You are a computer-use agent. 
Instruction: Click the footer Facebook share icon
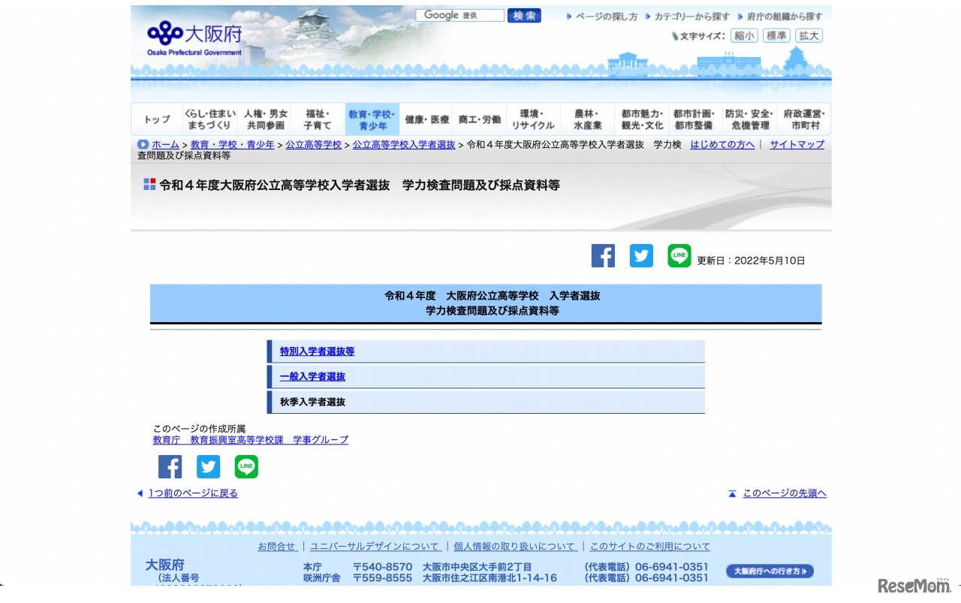[170, 466]
